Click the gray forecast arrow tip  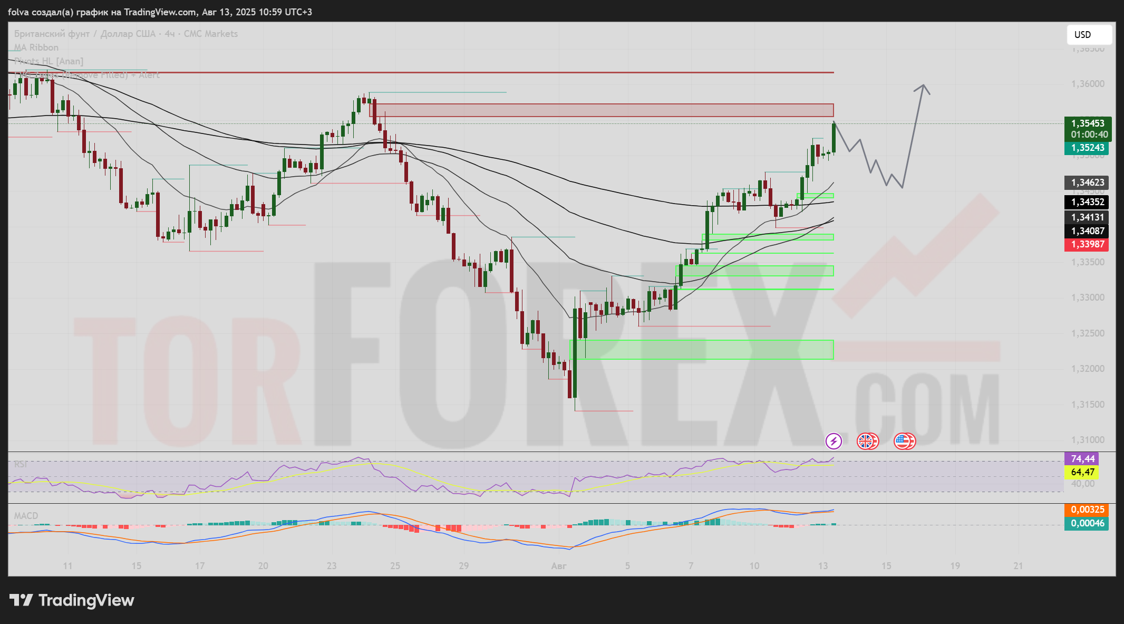tap(923, 85)
